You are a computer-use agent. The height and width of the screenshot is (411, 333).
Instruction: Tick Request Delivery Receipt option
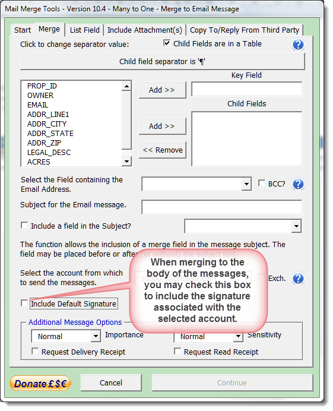pyautogui.click(x=35, y=351)
